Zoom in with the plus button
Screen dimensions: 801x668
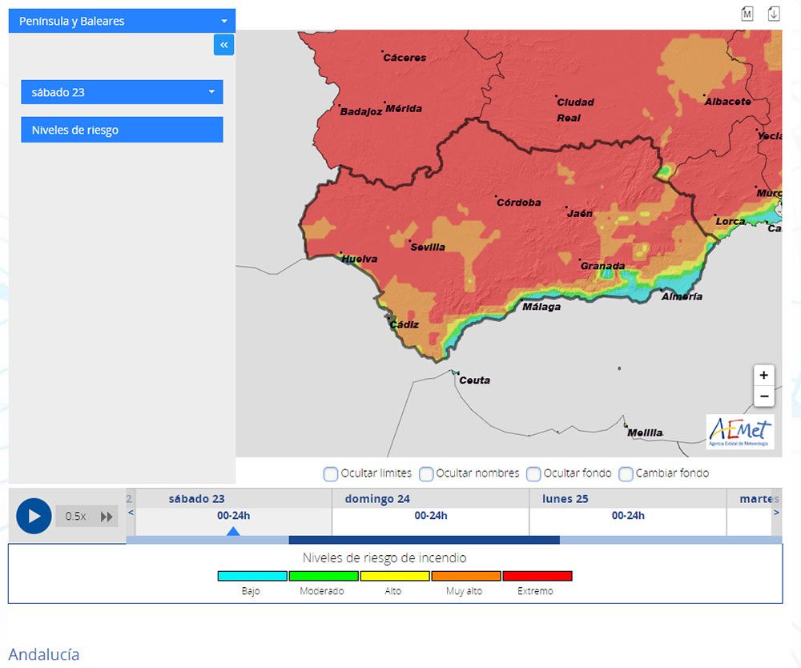point(763,376)
